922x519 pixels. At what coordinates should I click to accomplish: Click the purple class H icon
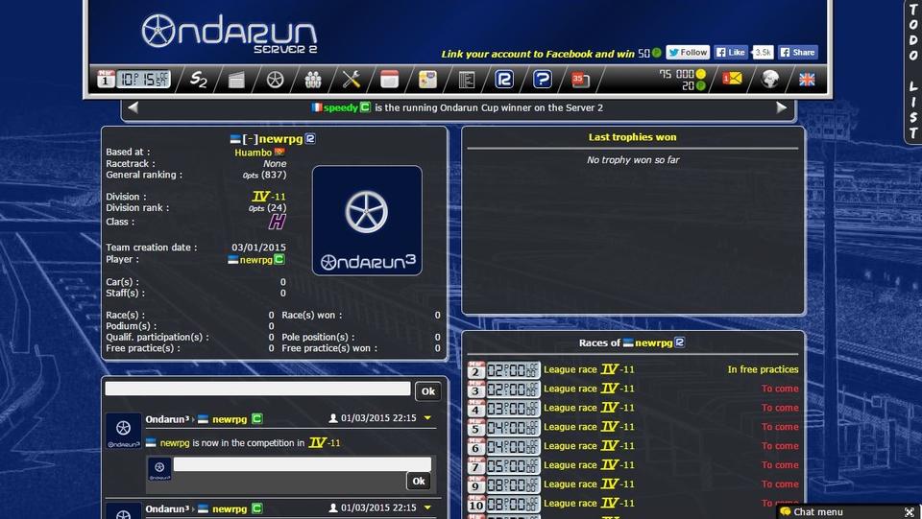click(x=277, y=222)
